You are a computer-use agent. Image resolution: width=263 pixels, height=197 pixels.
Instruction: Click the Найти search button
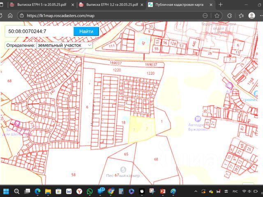coord(86,32)
